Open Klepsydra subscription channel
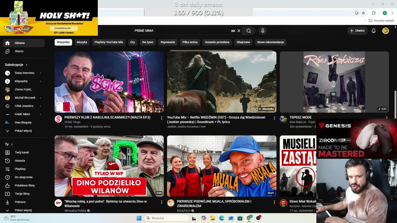Viewport: 397px width, 223px height. pyautogui.click(x=24, y=81)
